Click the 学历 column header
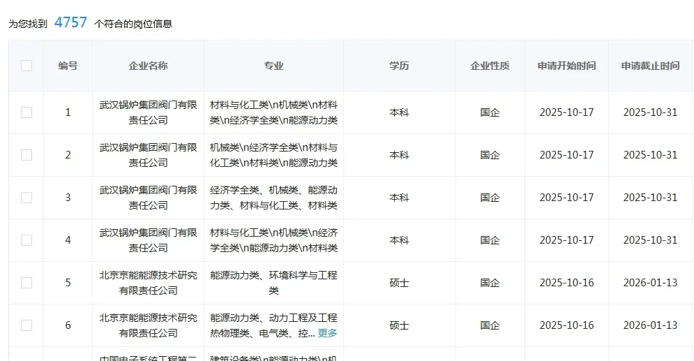The image size is (694, 361). coord(399,66)
